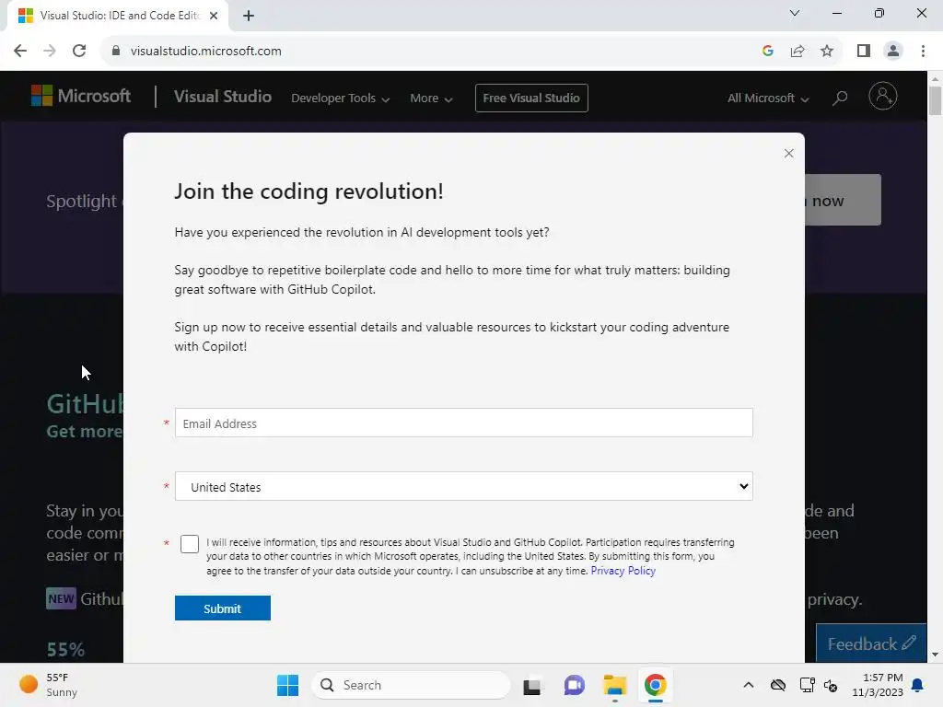Viewport: 943px width, 707px height.
Task: Click the page scrollbar thumb
Action: 935,99
